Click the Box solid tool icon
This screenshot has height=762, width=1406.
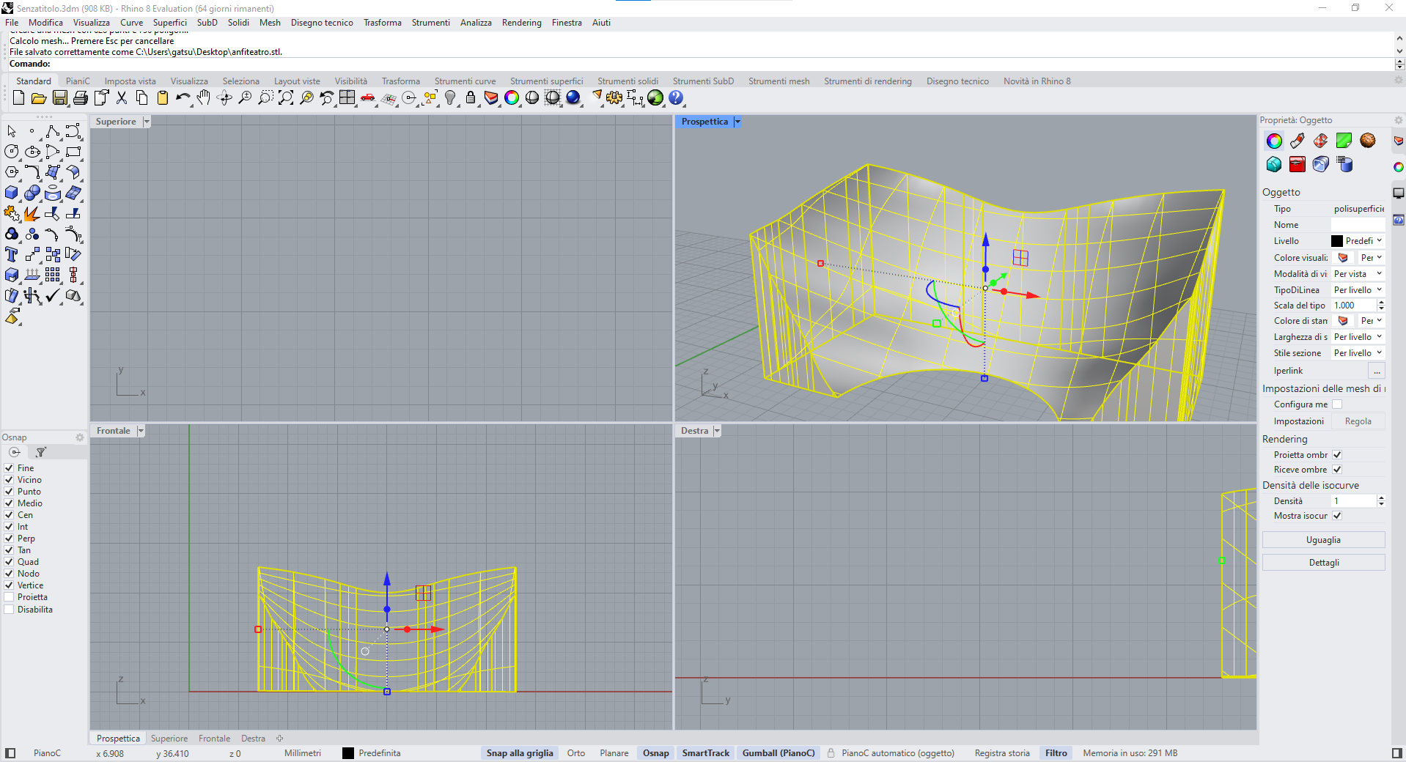pyautogui.click(x=12, y=193)
